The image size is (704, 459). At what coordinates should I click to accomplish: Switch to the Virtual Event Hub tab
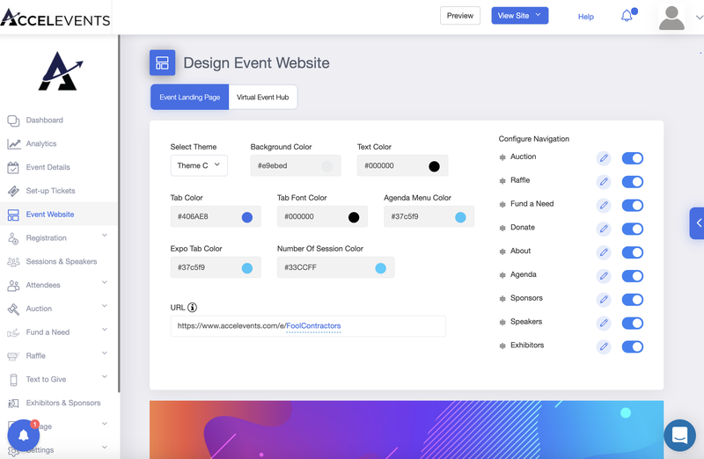(x=262, y=98)
